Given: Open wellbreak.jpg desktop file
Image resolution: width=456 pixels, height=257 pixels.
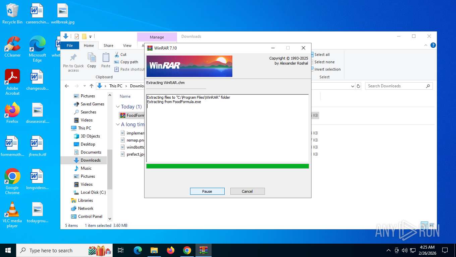Looking at the screenshot, I should tap(63, 14).
